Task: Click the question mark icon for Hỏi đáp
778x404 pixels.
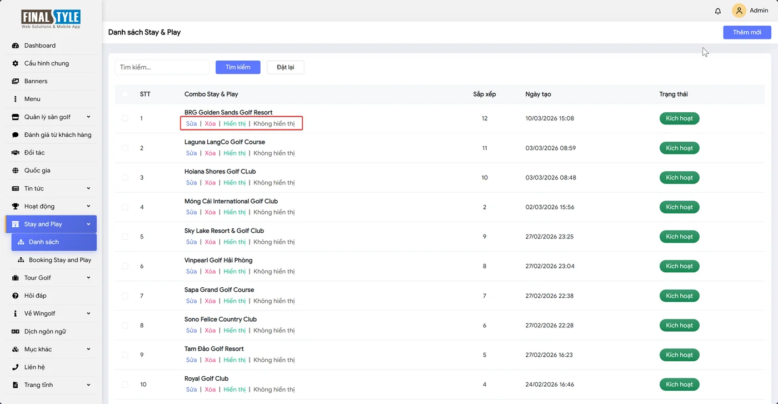Action: point(16,296)
